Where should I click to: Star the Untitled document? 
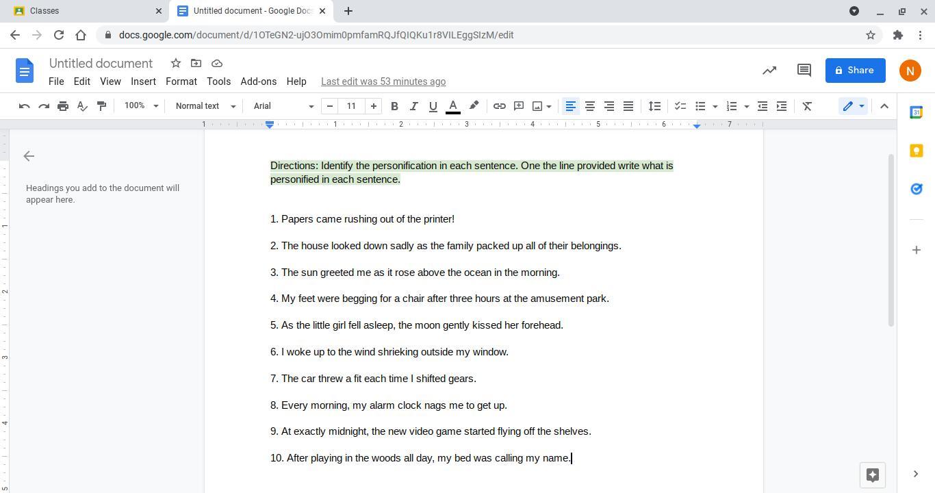(x=176, y=63)
